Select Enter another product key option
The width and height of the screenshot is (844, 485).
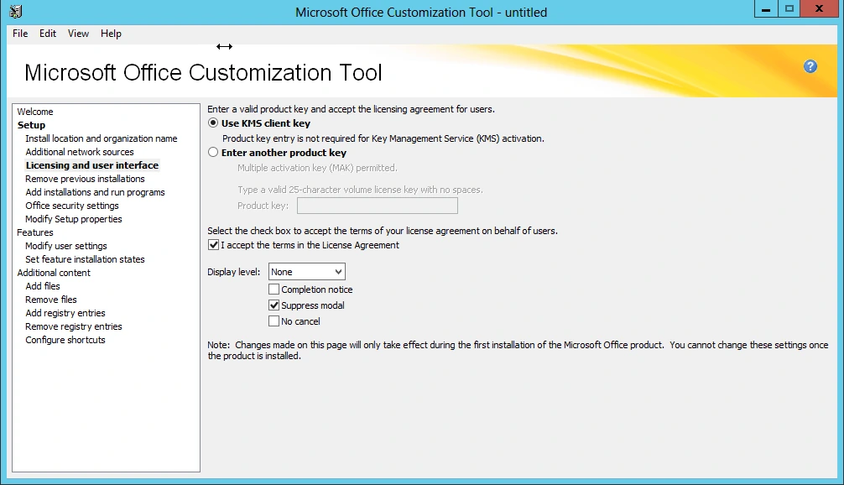tap(213, 153)
